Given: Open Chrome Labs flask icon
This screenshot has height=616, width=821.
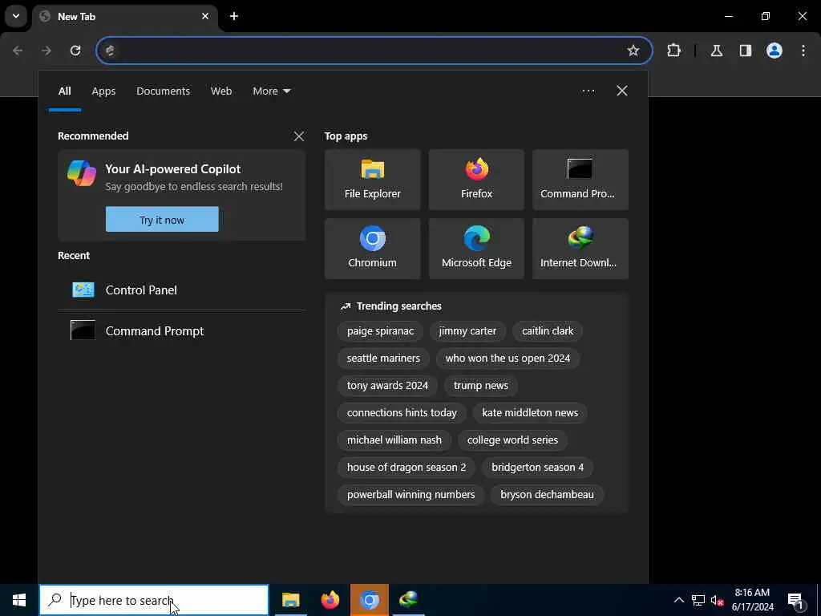Looking at the screenshot, I should point(717,51).
